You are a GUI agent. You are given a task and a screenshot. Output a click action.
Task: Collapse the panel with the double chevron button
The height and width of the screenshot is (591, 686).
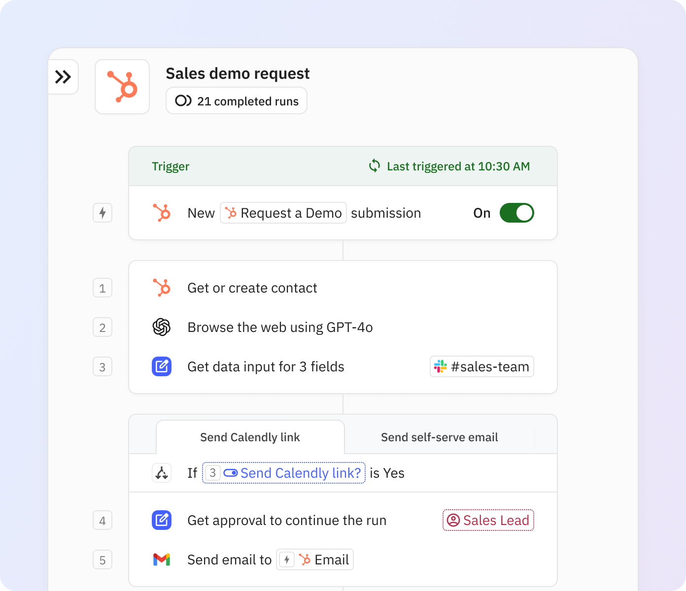pos(63,77)
